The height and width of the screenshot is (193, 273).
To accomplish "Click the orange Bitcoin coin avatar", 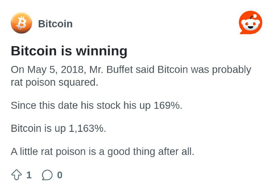I will [21, 23].
